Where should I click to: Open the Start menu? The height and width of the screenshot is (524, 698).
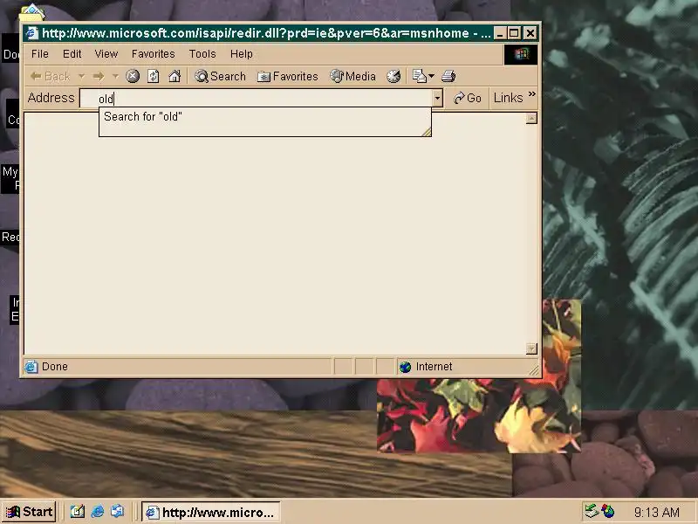tap(30, 512)
